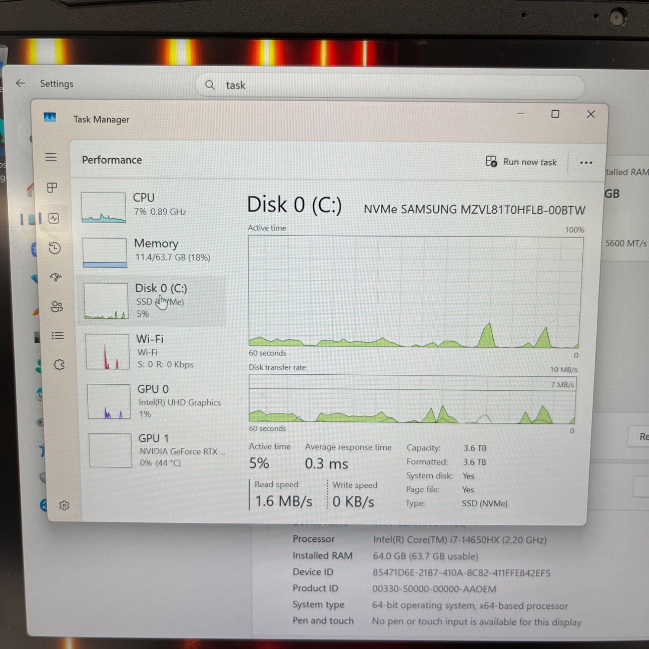Select Memory performance entry

coord(152,252)
